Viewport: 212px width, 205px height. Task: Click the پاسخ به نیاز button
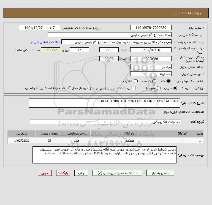click(160, 173)
